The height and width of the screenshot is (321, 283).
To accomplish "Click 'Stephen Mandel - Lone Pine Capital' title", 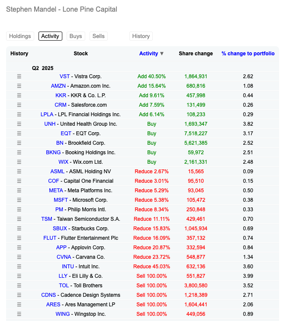I will click(61, 9).
